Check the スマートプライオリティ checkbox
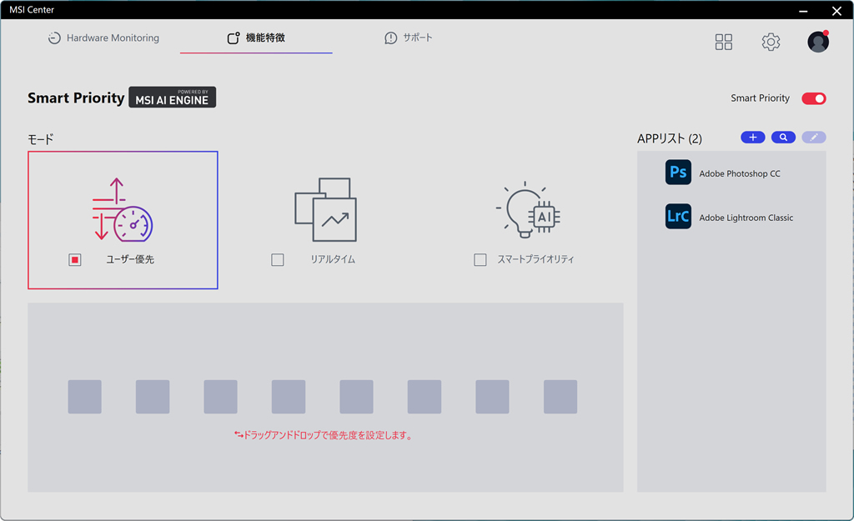This screenshot has width=854, height=521. (480, 260)
